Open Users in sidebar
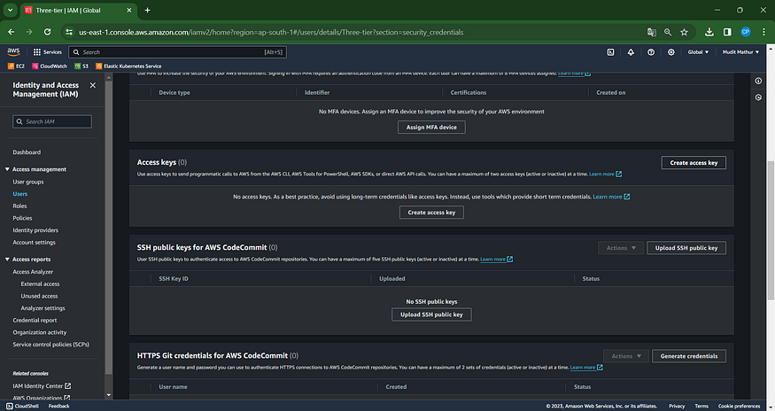 [x=19, y=194]
